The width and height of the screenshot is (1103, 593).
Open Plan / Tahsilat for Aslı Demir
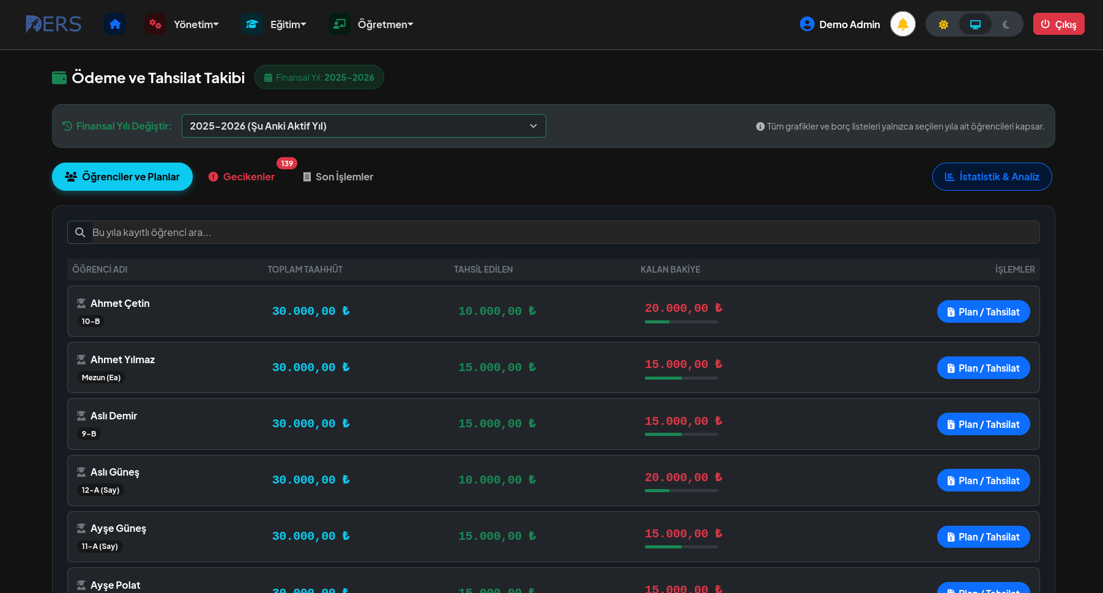pos(984,424)
